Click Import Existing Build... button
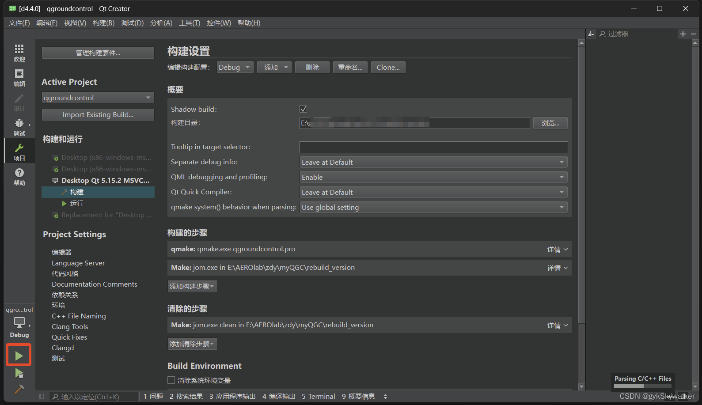702x405 pixels. click(98, 115)
